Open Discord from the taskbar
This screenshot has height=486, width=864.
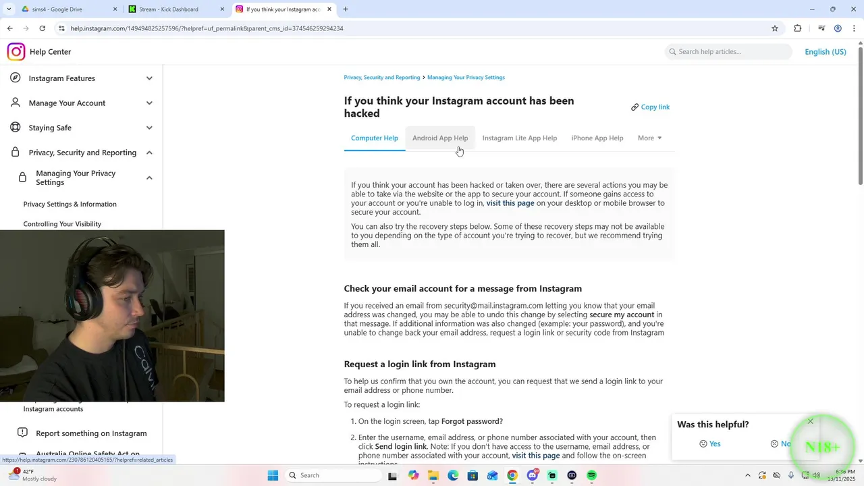coord(532,475)
